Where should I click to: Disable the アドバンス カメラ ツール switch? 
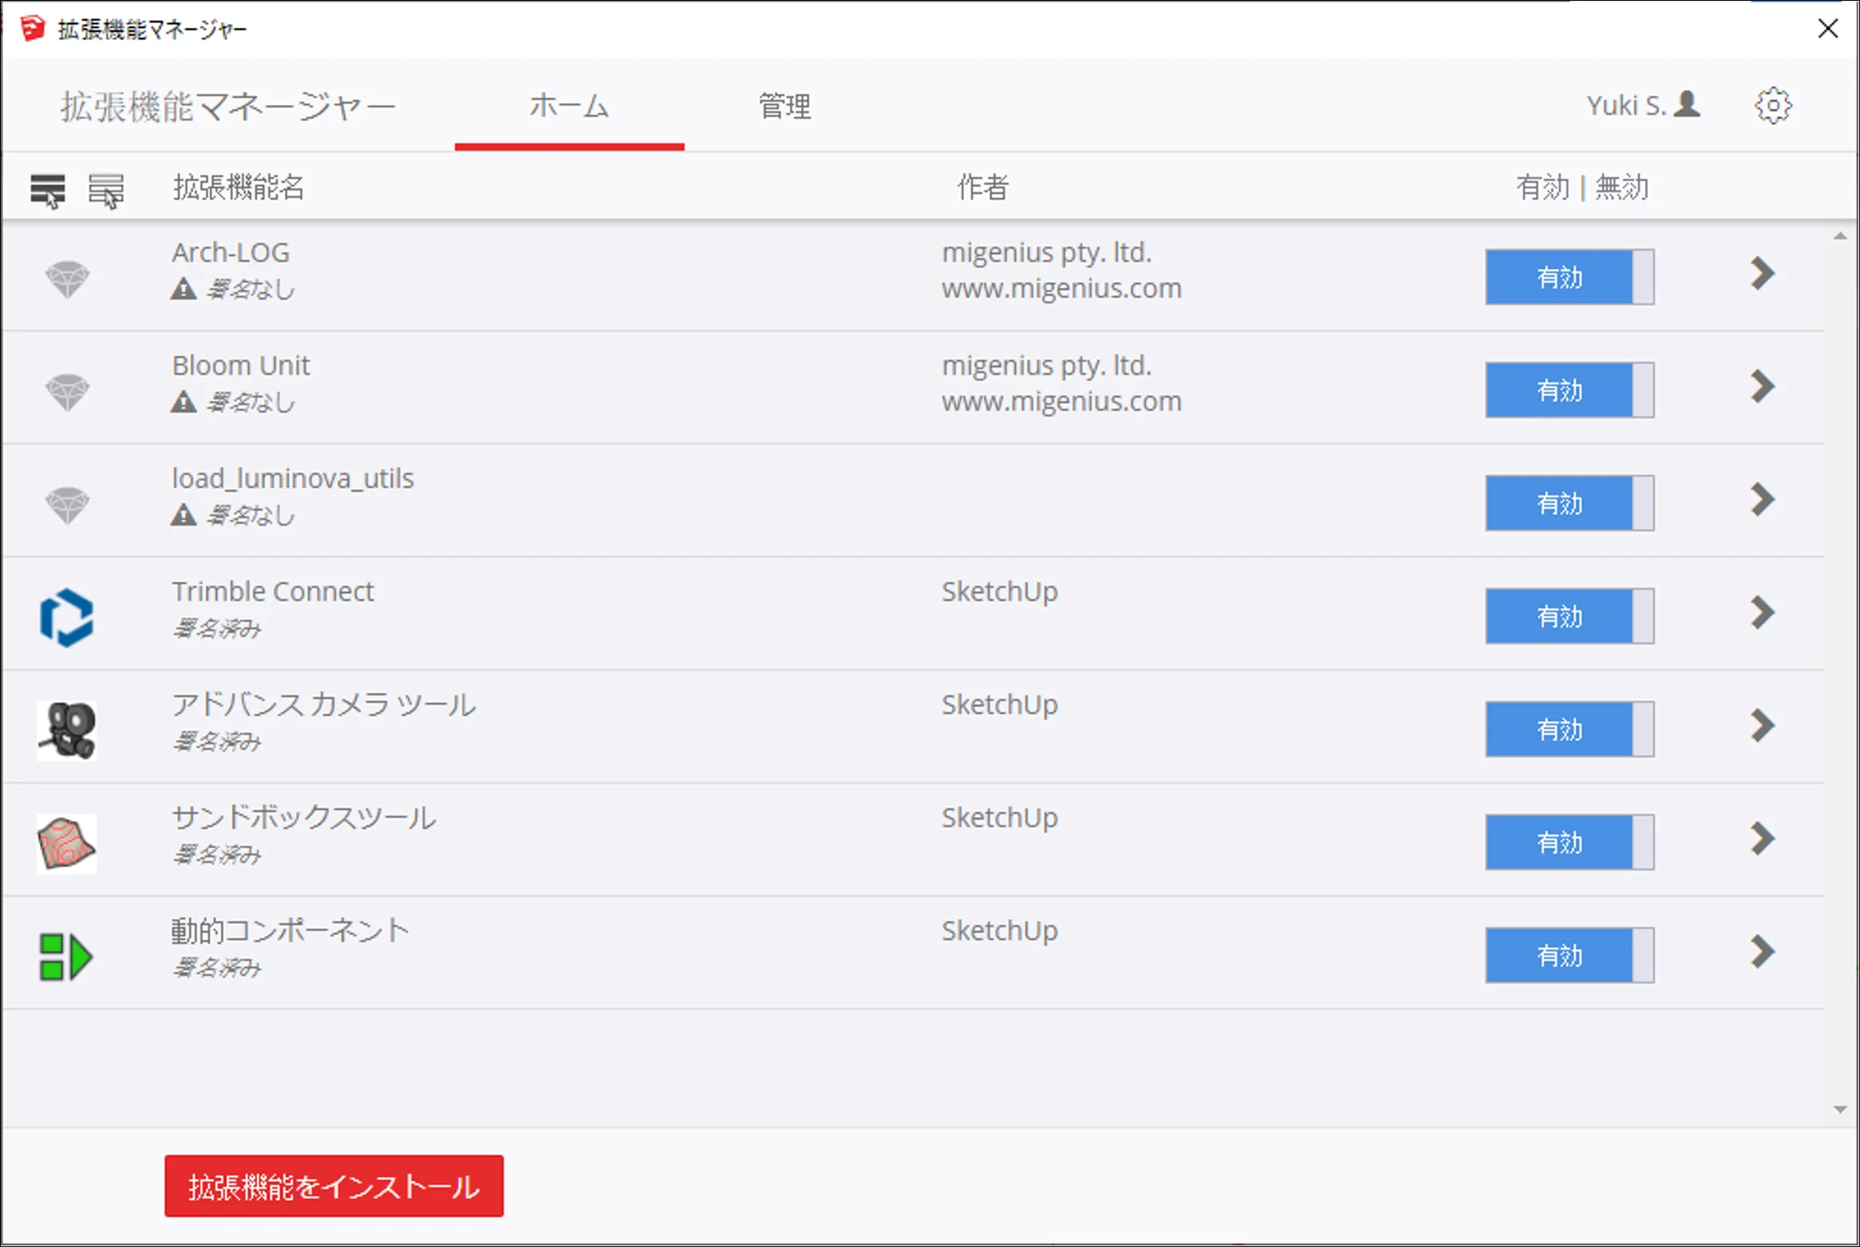(1570, 729)
